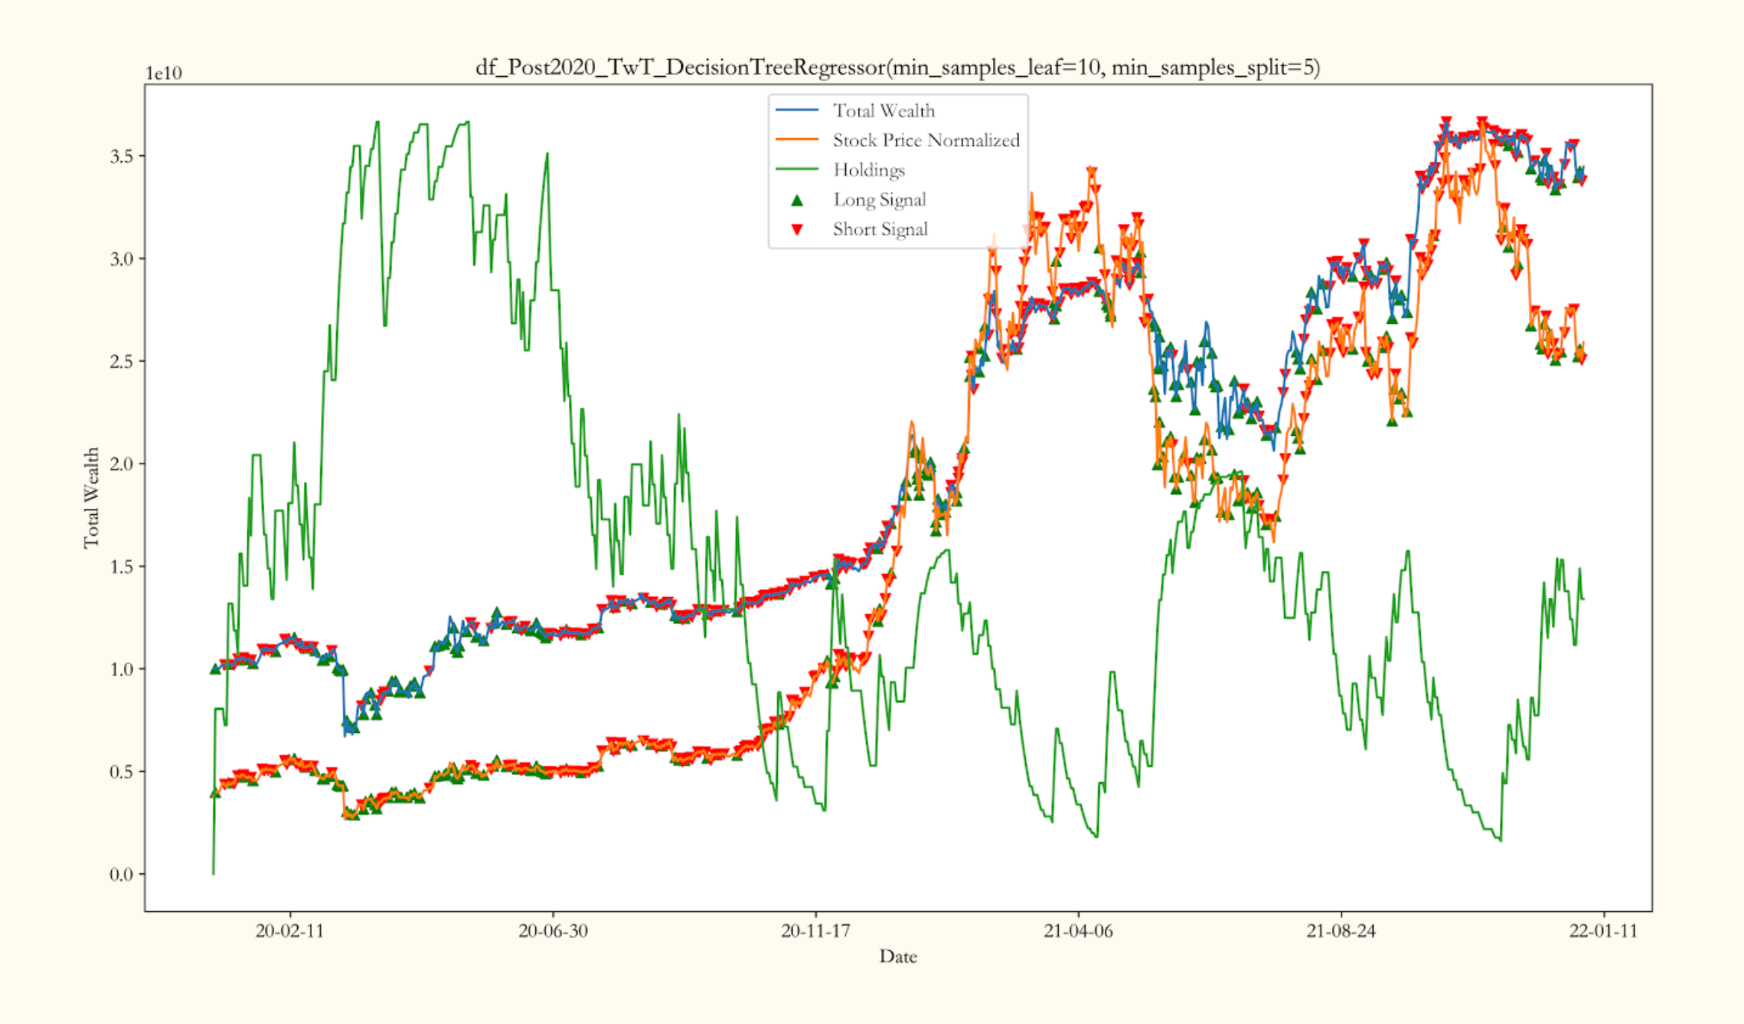1744x1024 pixels.
Task: Click the 20-02-11 x-axis tick label
Action: (290, 931)
